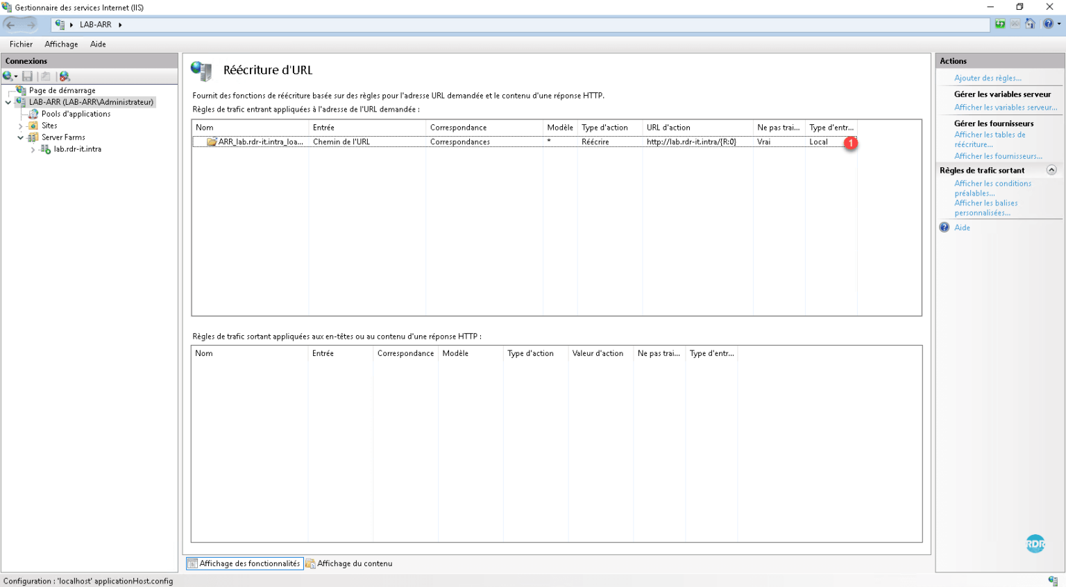
Task: Open the Aide menu in the menu bar
Action: [x=98, y=44]
